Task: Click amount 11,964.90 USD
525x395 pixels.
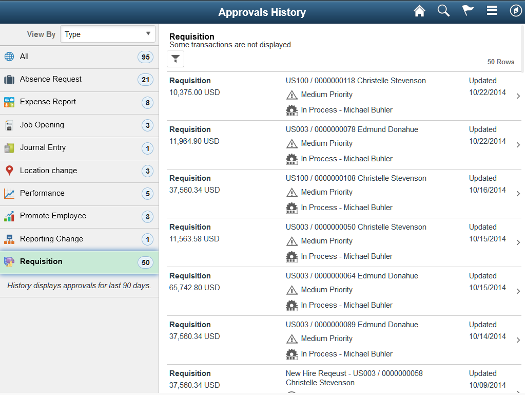Action: [x=194, y=141]
